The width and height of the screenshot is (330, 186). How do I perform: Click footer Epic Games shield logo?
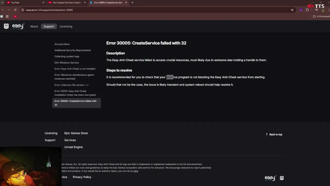click(x=282, y=178)
